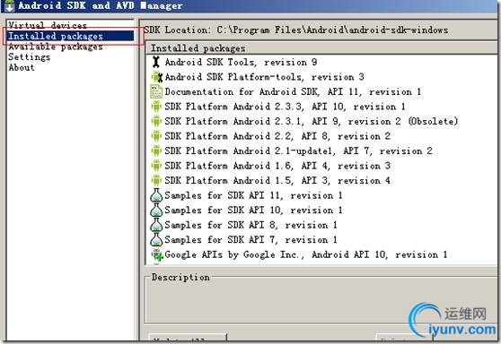The height and width of the screenshot is (344, 501).
Task: Open Available packages in the sidebar
Action: [x=56, y=47]
